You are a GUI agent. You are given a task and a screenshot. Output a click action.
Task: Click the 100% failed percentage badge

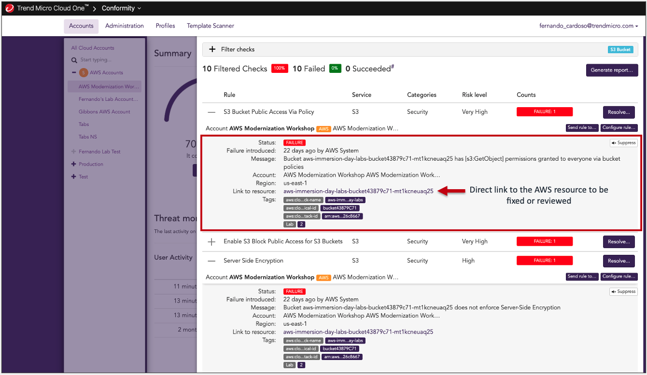click(x=280, y=69)
